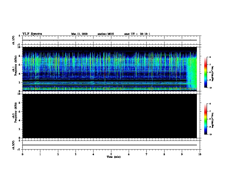Click time axis tick label "4"
This screenshot has height=173, width=225.
93,154
